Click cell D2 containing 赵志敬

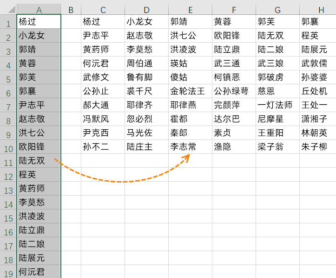pyautogui.click(x=147, y=35)
